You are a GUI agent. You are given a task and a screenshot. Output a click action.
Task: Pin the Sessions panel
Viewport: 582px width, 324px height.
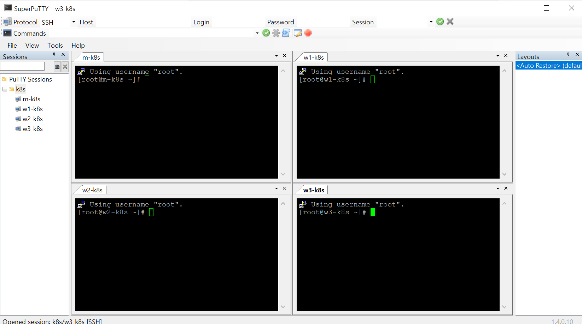click(54, 54)
